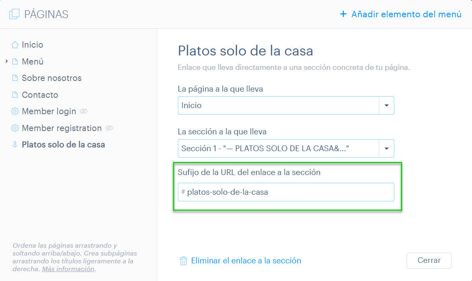Click the page icon next to Menú
The width and height of the screenshot is (472, 281).
[15, 62]
